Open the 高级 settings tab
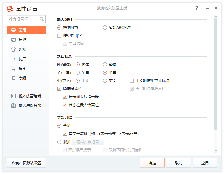The image size is (224, 174). pos(26,78)
